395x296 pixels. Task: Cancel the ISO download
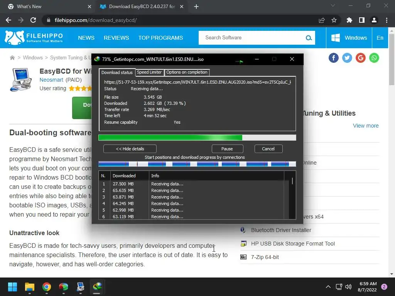pos(268,149)
